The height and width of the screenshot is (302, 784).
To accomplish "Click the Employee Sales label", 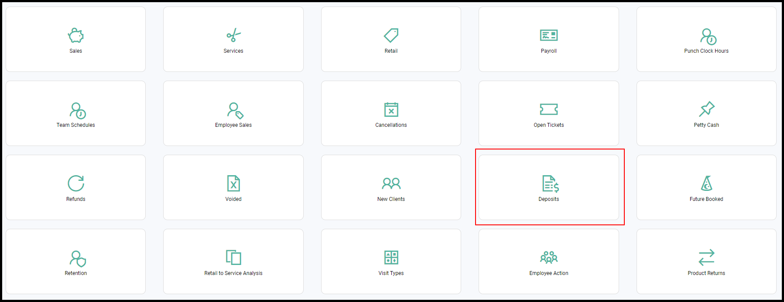I will [x=233, y=125].
